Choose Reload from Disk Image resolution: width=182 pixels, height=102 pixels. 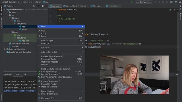61,94
